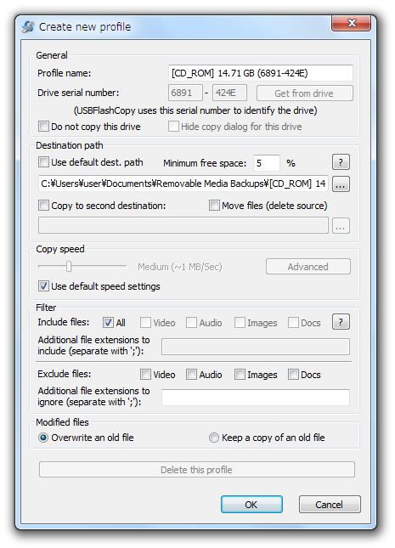
Task: Click the Profile name text field
Action: [261, 73]
